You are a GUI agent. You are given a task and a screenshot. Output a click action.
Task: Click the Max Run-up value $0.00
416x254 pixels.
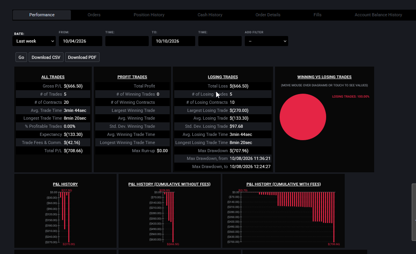pos(162,151)
